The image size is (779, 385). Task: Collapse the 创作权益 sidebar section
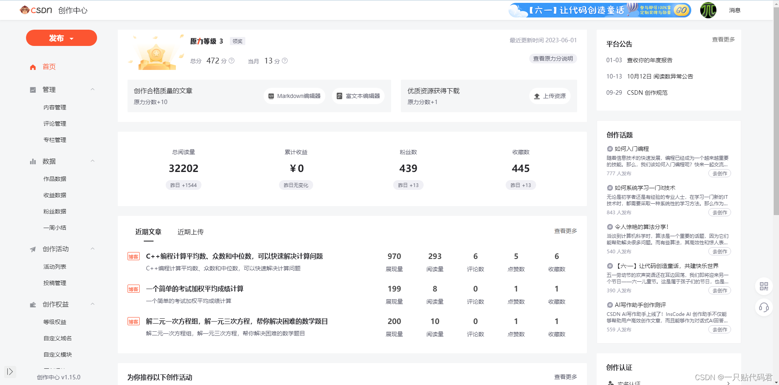point(93,304)
